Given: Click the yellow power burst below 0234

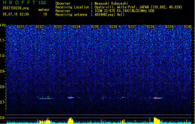Looking at the screenshot, I should [x=70, y=121].
